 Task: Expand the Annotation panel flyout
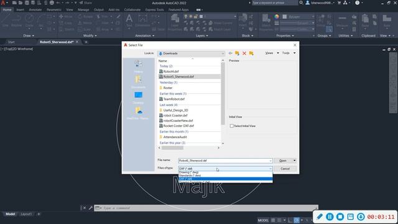(145, 36)
